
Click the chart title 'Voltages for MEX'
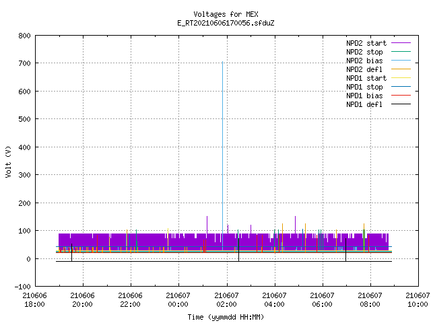tap(226, 14)
